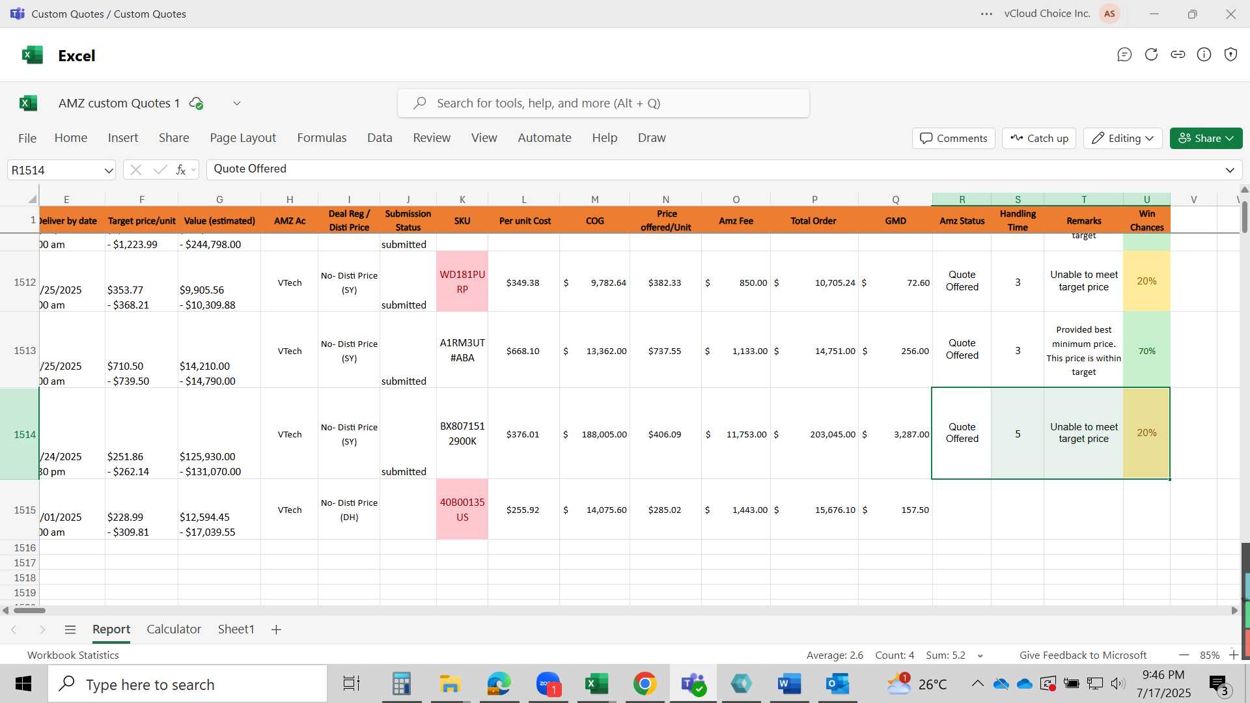Click the 85% zoom level
Image resolution: width=1250 pixels, height=703 pixels.
click(1209, 655)
